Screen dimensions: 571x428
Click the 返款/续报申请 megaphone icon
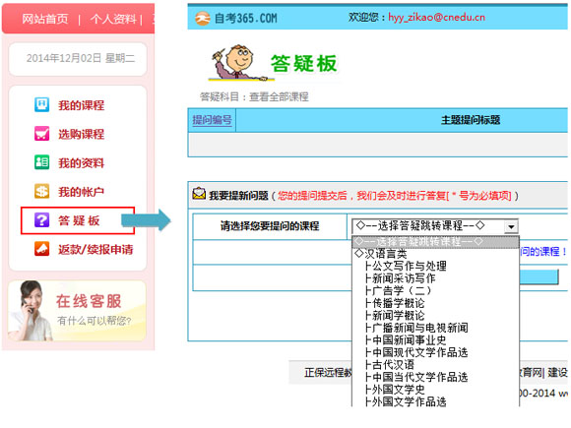pos(42,249)
